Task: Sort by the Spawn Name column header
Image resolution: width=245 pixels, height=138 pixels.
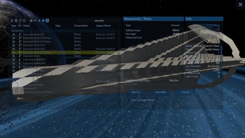Action: pyautogui.click(x=103, y=26)
